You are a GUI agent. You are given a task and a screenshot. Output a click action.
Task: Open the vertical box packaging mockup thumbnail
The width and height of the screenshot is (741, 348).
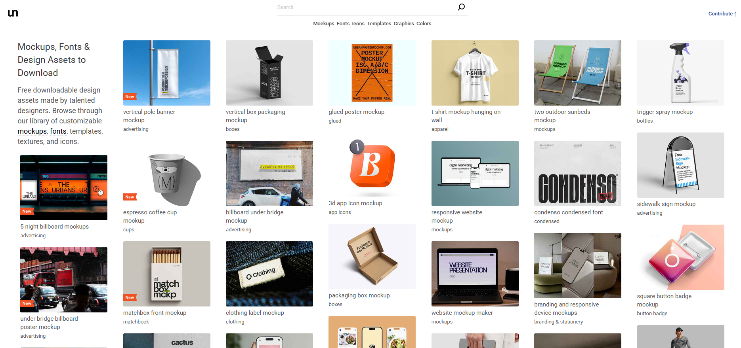tap(269, 73)
